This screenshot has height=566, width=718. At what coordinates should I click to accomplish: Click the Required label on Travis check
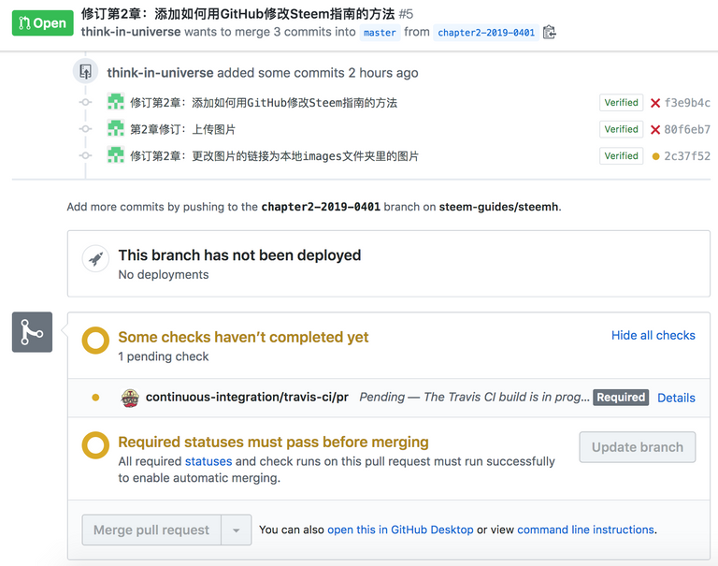pyautogui.click(x=621, y=398)
